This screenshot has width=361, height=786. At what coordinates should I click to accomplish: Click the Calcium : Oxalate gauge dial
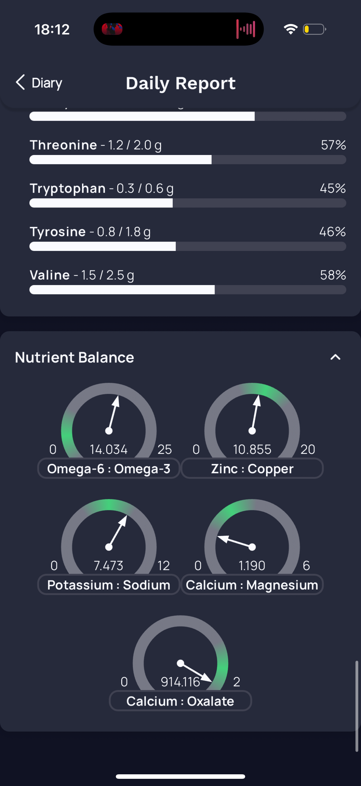(180, 653)
